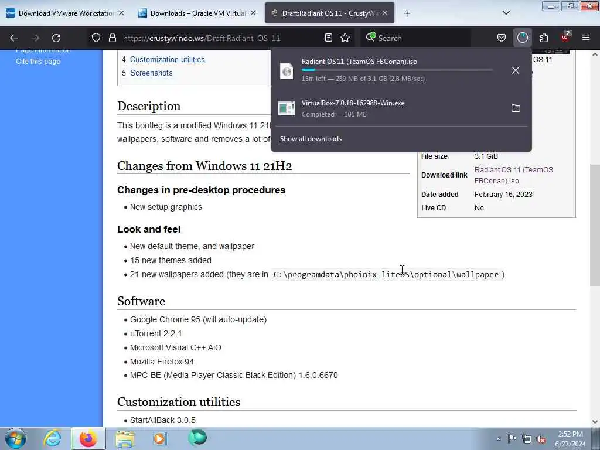Save page to Pocket
The image size is (600, 450).
502,37
